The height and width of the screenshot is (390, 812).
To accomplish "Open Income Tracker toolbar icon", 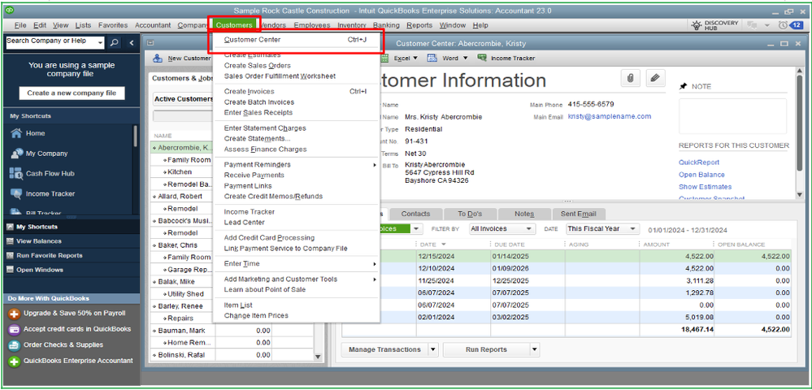I will tap(506, 58).
